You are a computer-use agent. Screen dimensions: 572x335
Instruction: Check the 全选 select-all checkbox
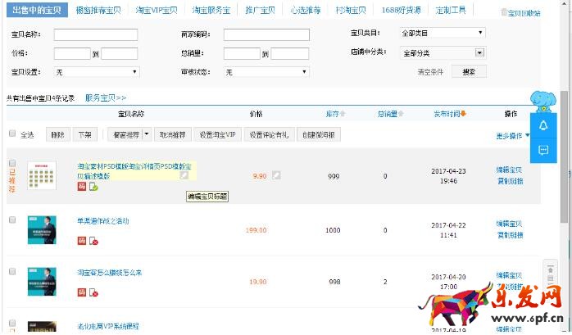click(12, 134)
